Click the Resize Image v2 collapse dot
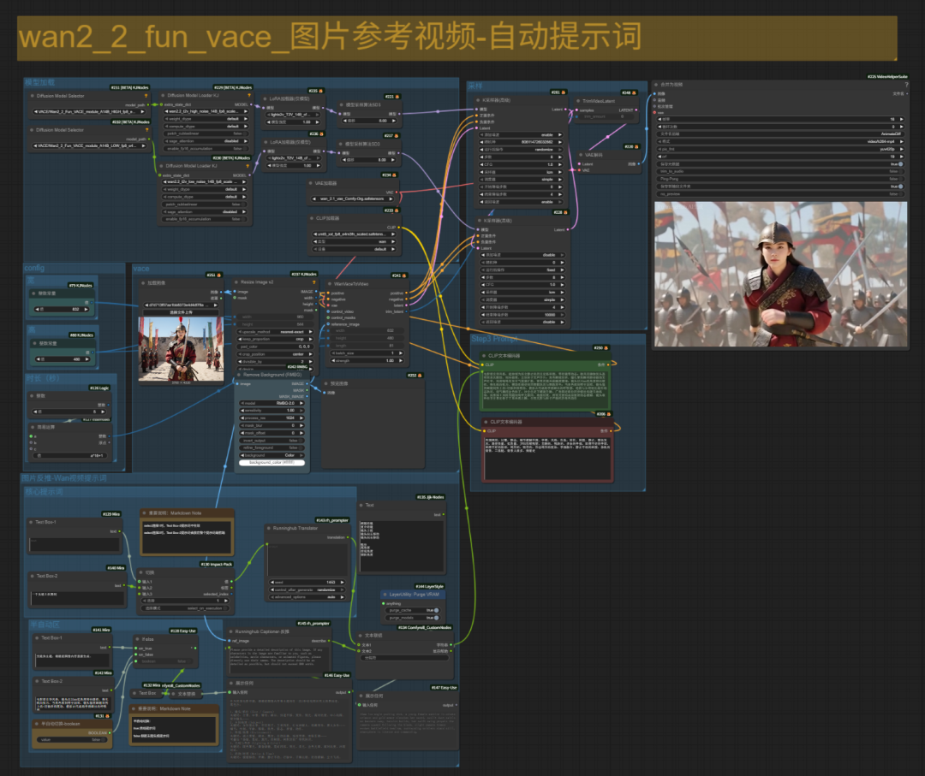The height and width of the screenshot is (776, 925). (x=236, y=282)
